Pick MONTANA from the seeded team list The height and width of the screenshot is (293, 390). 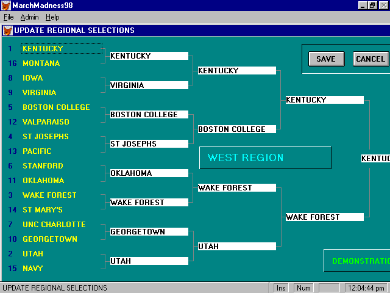pos(41,63)
